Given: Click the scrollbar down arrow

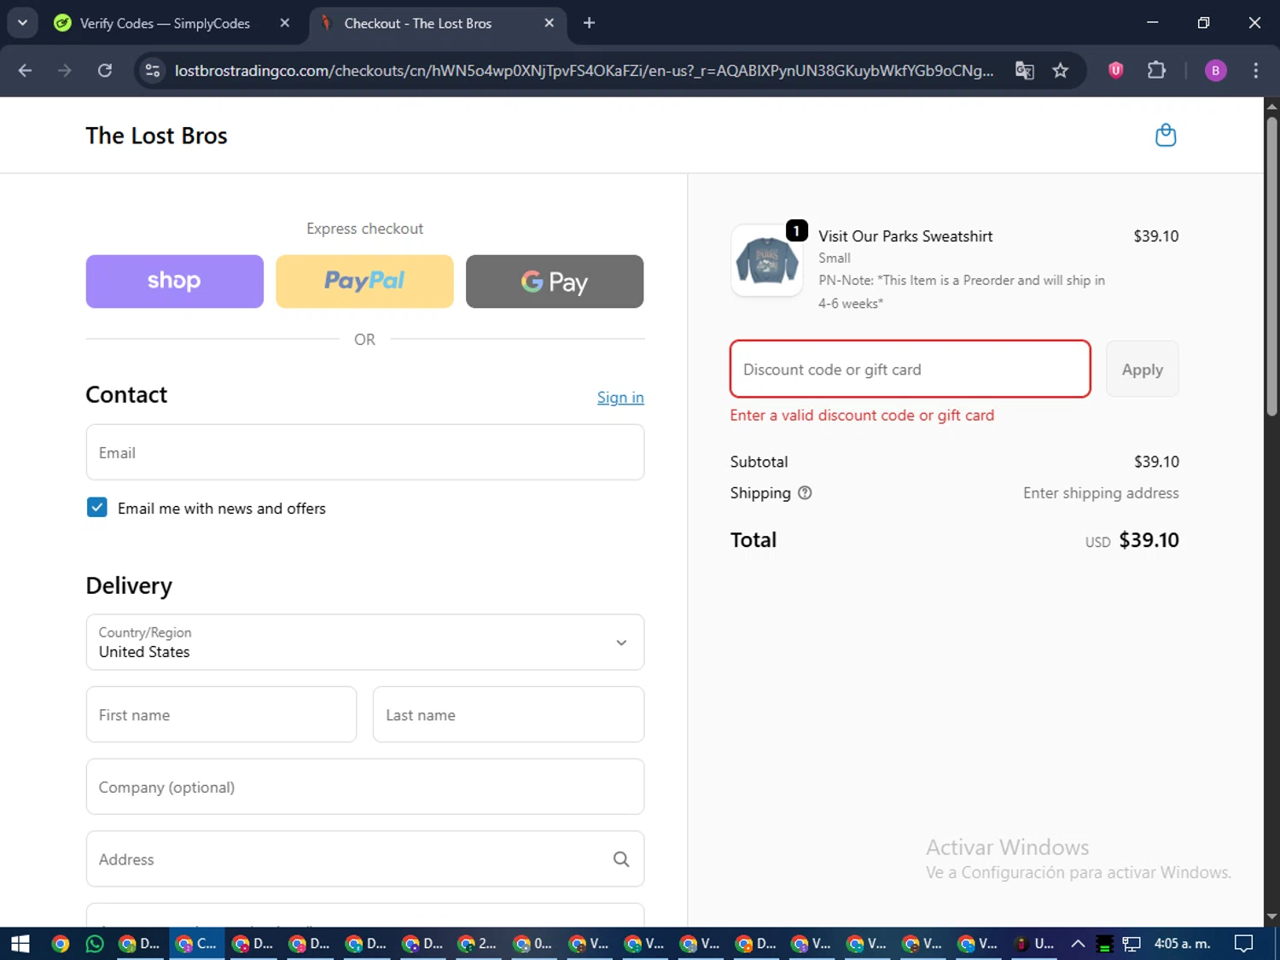Looking at the screenshot, I should click(x=1271, y=917).
